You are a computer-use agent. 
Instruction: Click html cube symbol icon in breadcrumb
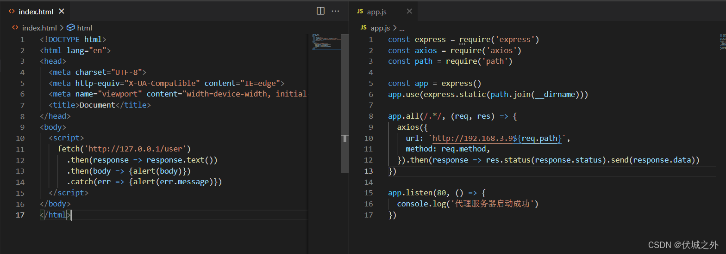click(x=70, y=28)
